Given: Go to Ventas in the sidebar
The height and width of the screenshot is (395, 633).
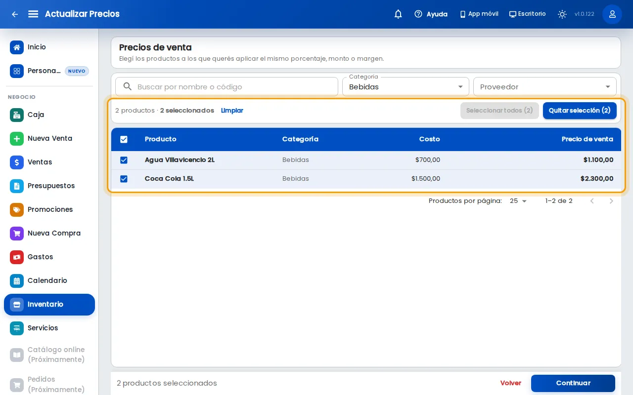Looking at the screenshot, I should pyautogui.click(x=49, y=162).
